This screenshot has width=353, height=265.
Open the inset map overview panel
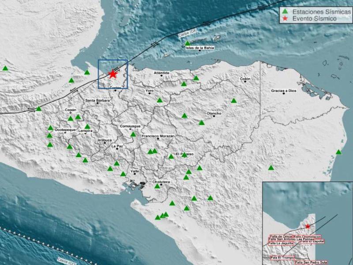[x=307, y=223]
